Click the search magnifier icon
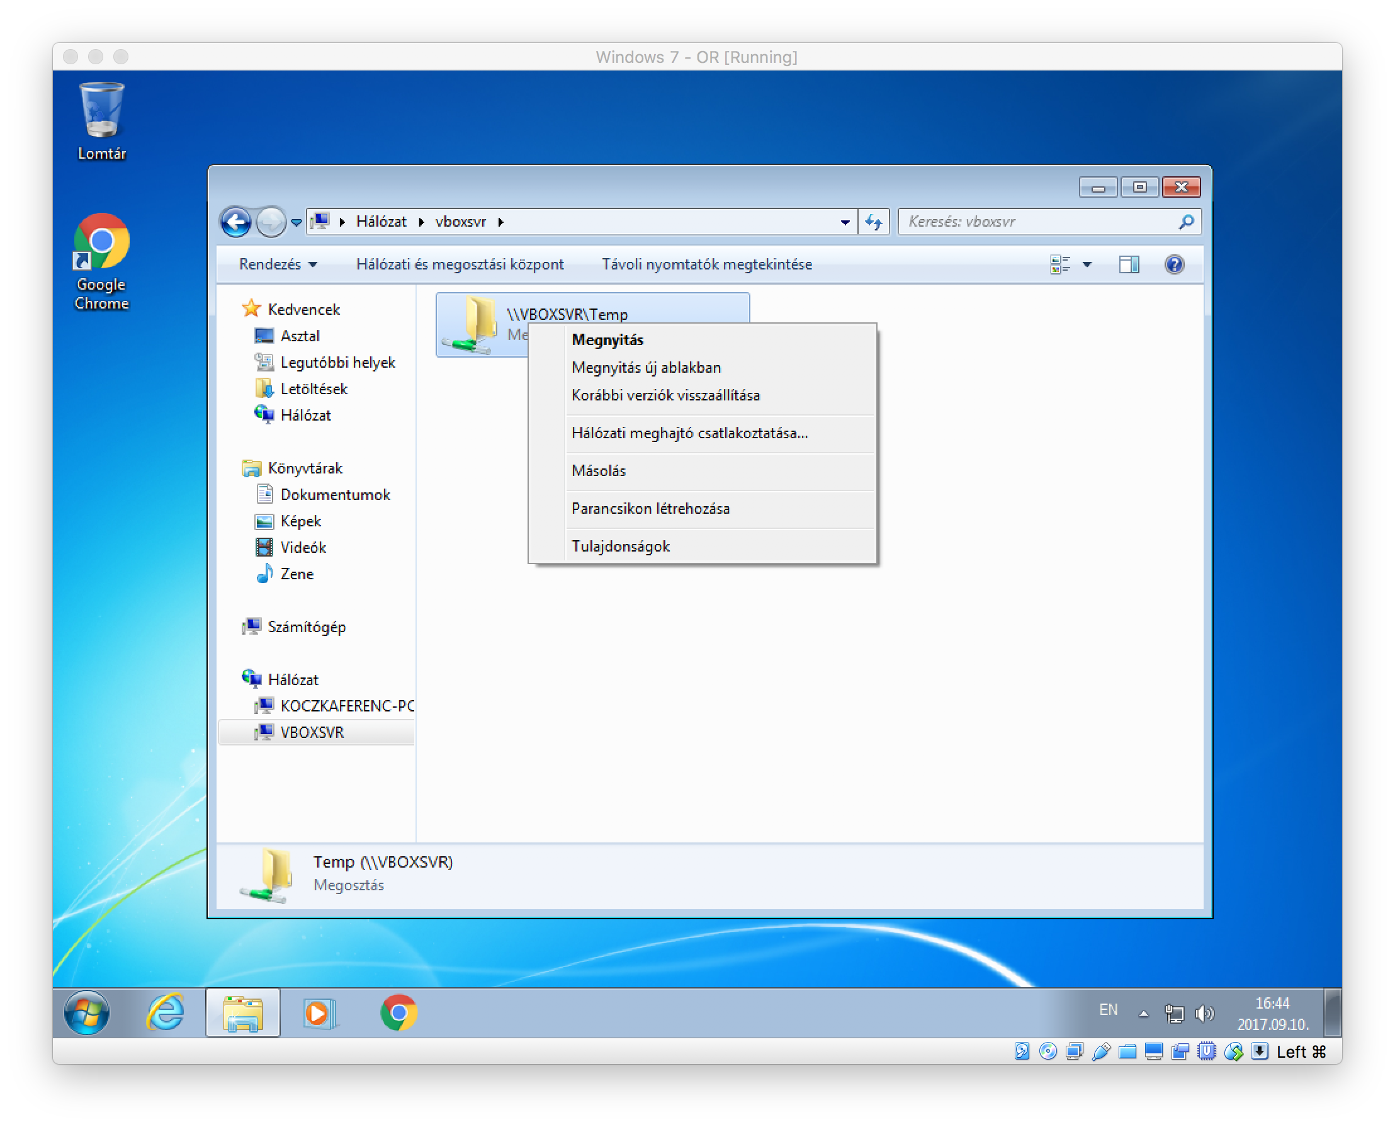1395x1127 pixels. coord(1187,222)
